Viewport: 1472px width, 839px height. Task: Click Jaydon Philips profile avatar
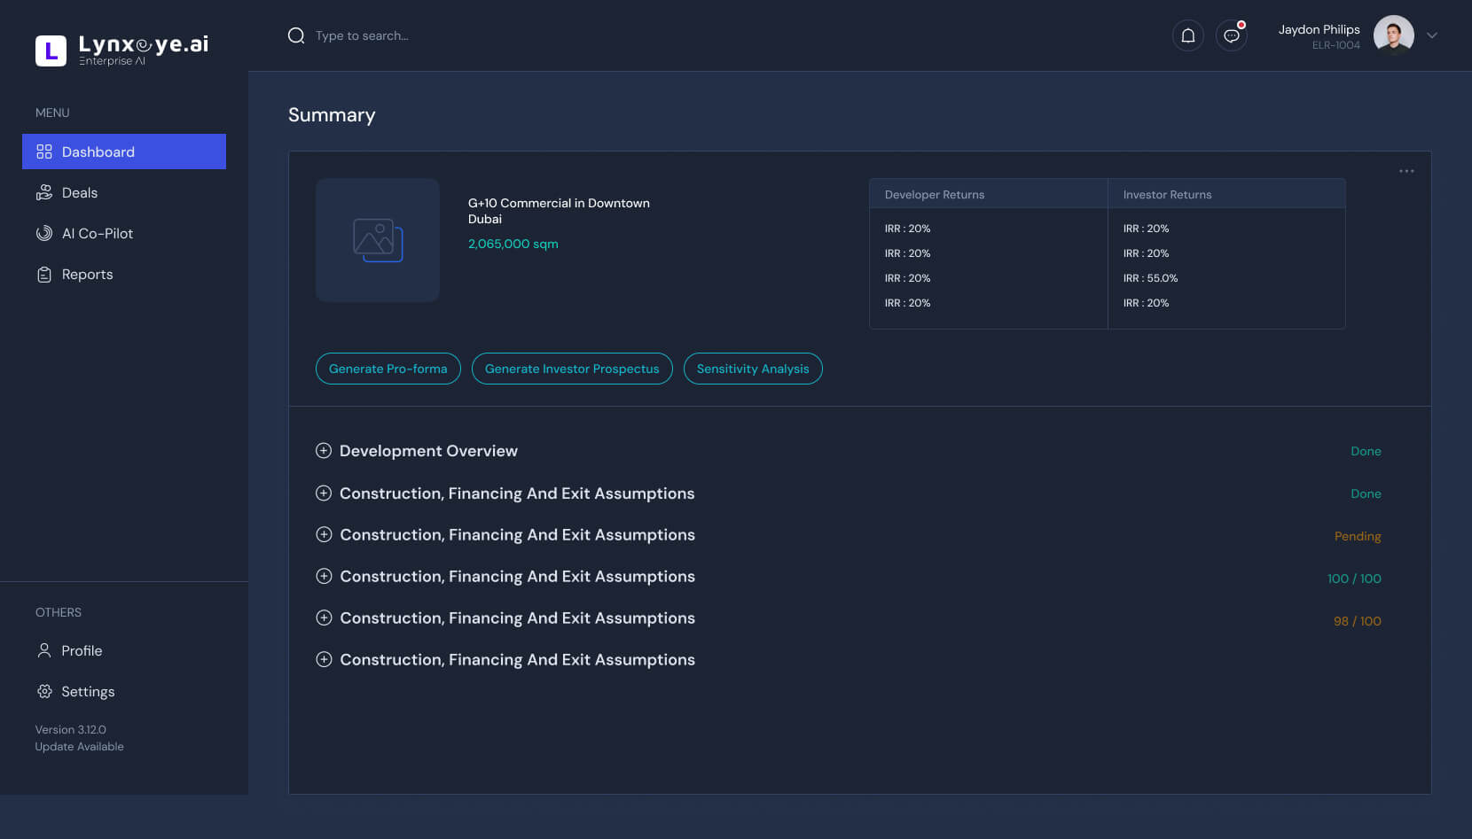point(1393,35)
